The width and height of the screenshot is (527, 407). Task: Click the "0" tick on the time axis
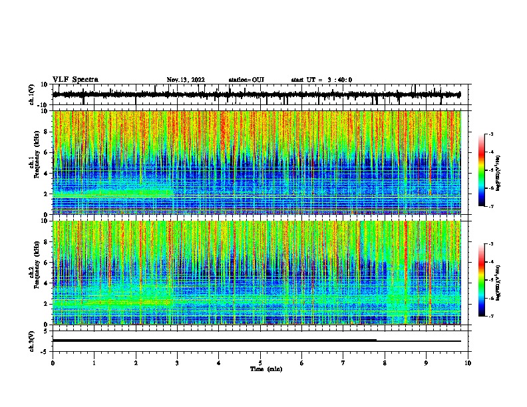[53, 363]
